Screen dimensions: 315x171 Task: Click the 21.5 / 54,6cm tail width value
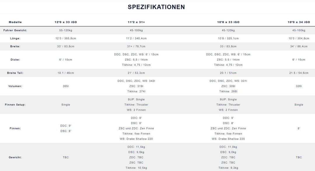click(299, 73)
